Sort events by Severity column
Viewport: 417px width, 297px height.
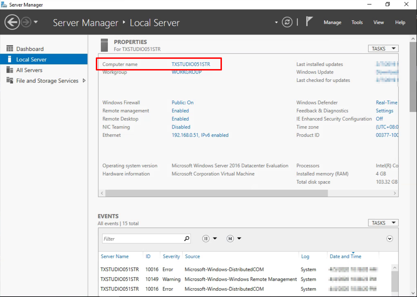point(171,256)
